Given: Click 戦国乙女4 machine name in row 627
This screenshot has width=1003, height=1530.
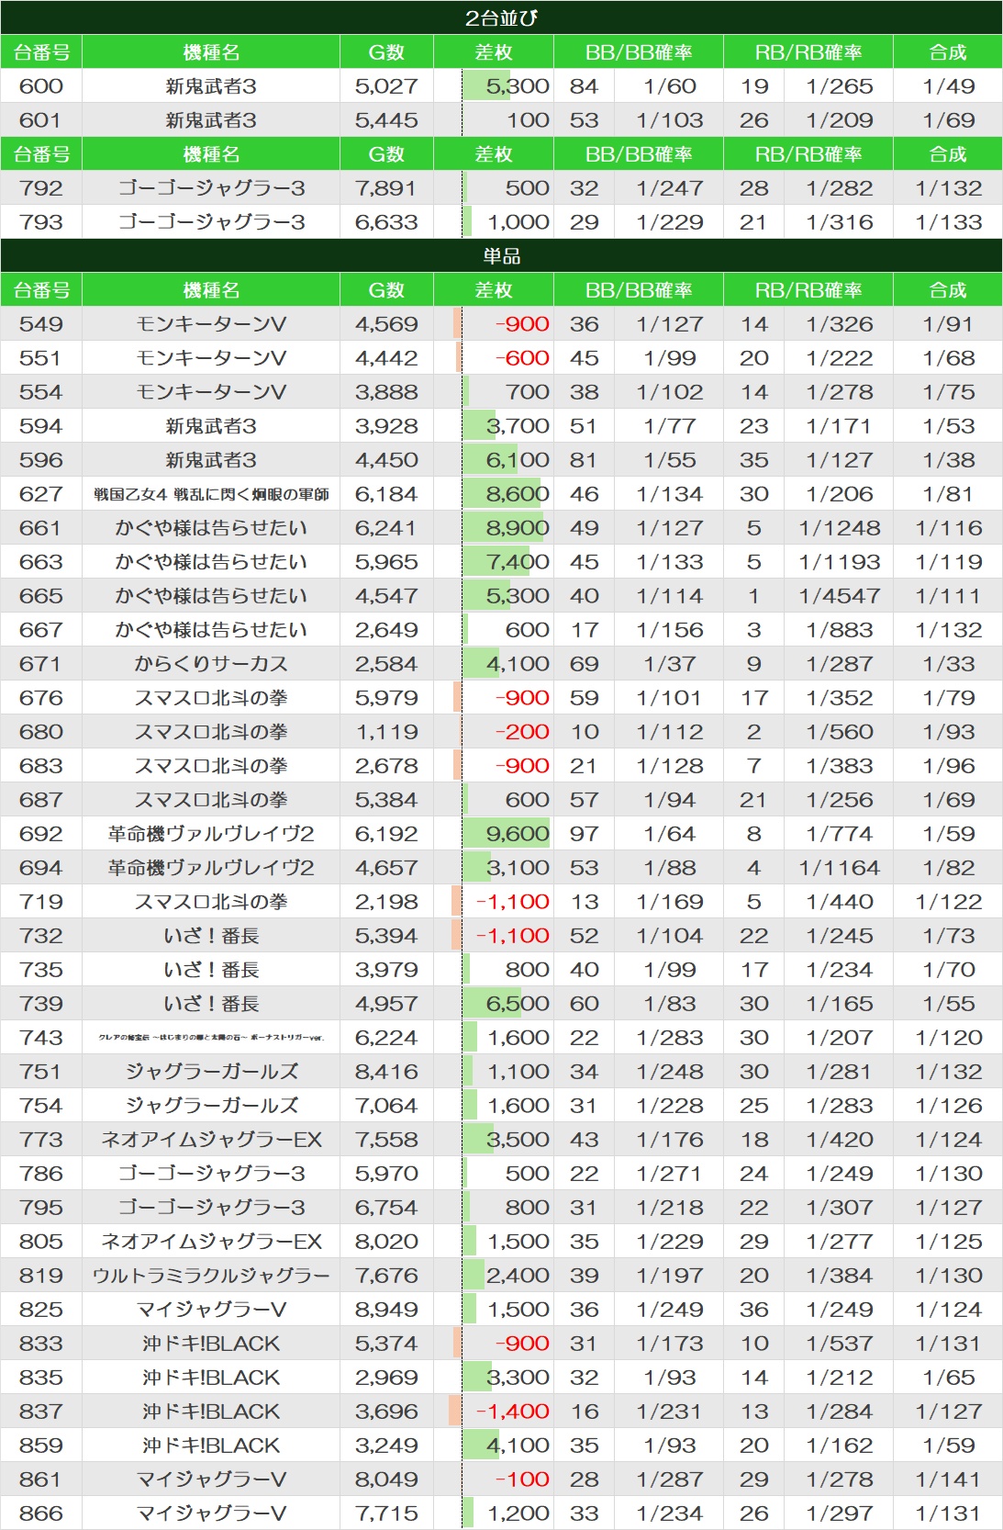Looking at the screenshot, I should coord(211,494).
